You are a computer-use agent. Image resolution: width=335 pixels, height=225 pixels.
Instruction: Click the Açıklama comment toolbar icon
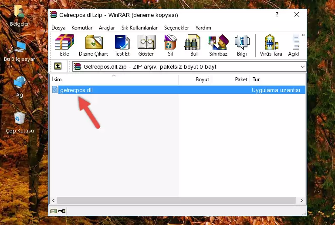tap(294, 45)
